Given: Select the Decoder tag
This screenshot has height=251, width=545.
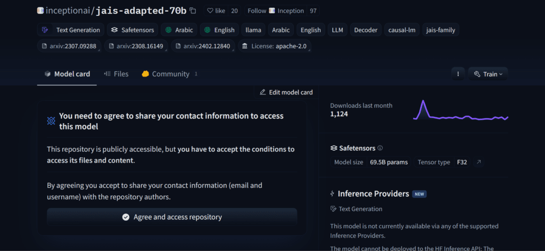Looking at the screenshot, I should coord(366,30).
